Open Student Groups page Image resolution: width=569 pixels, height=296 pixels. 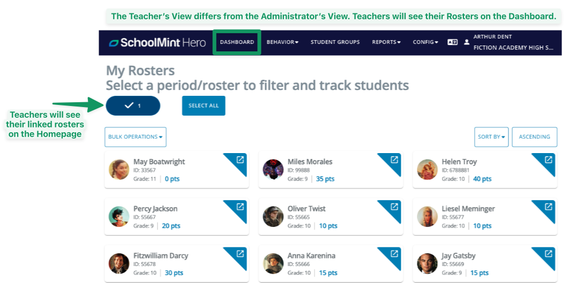335,42
